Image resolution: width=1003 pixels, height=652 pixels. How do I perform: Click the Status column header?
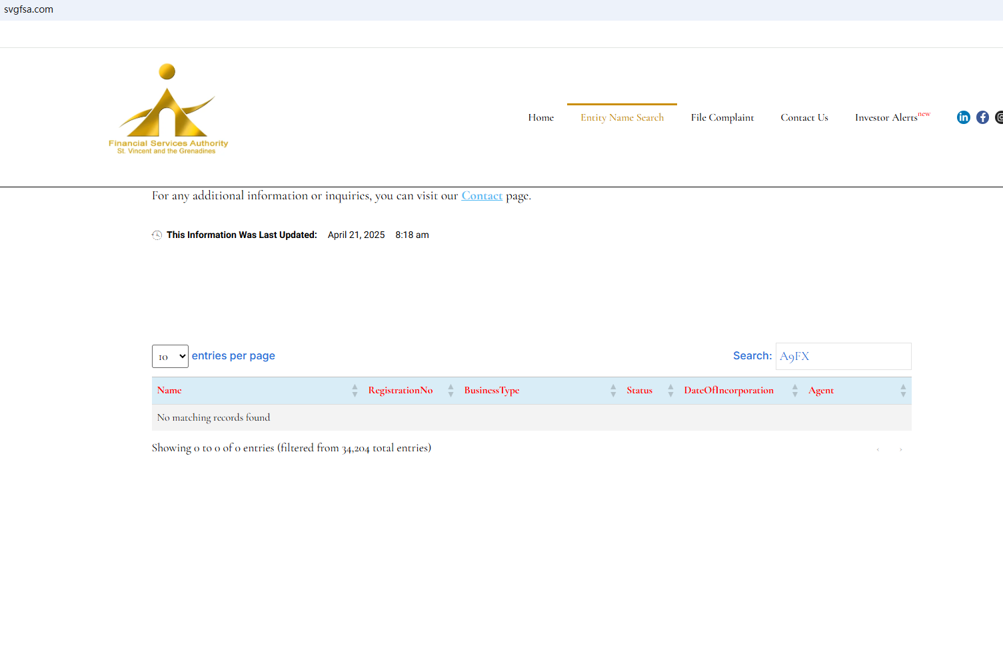pyautogui.click(x=640, y=391)
